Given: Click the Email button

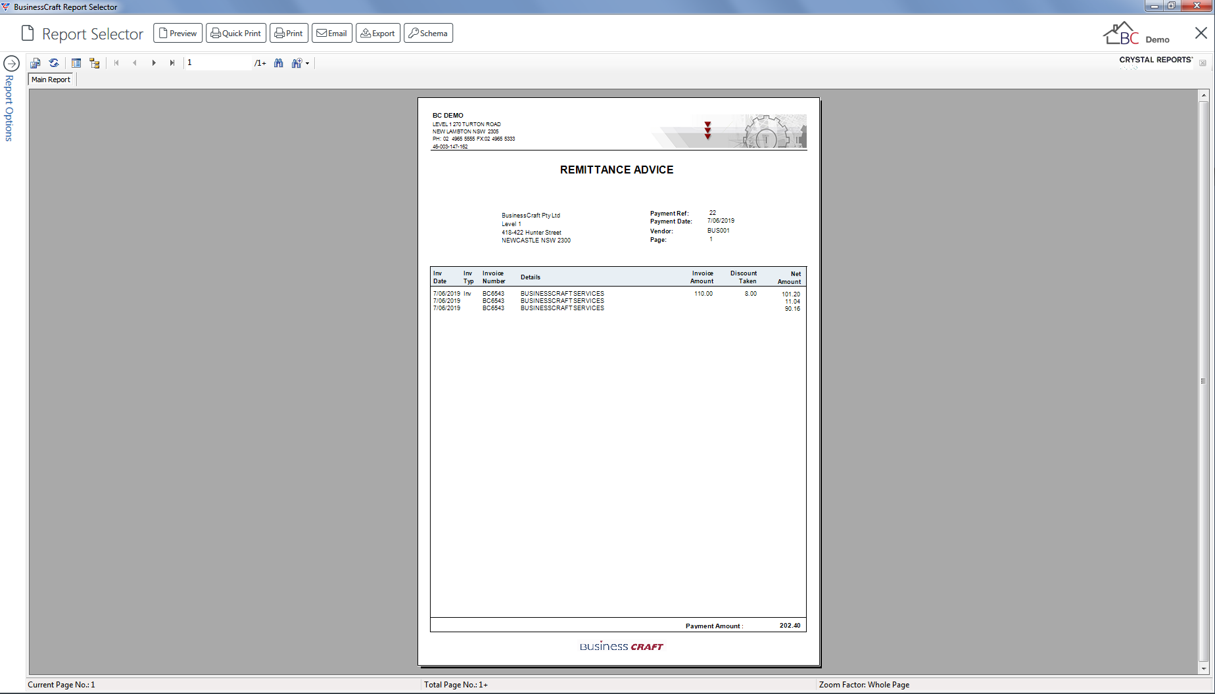Looking at the screenshot, I should [x=332, y=33].
